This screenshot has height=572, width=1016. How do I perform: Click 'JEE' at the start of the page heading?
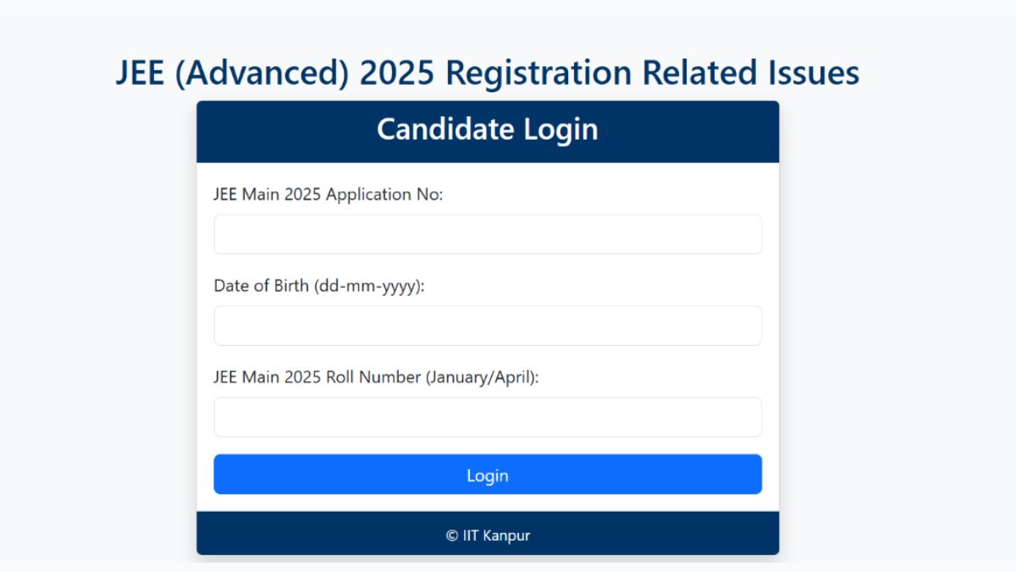pyautogui.click(x=141, y=73)
